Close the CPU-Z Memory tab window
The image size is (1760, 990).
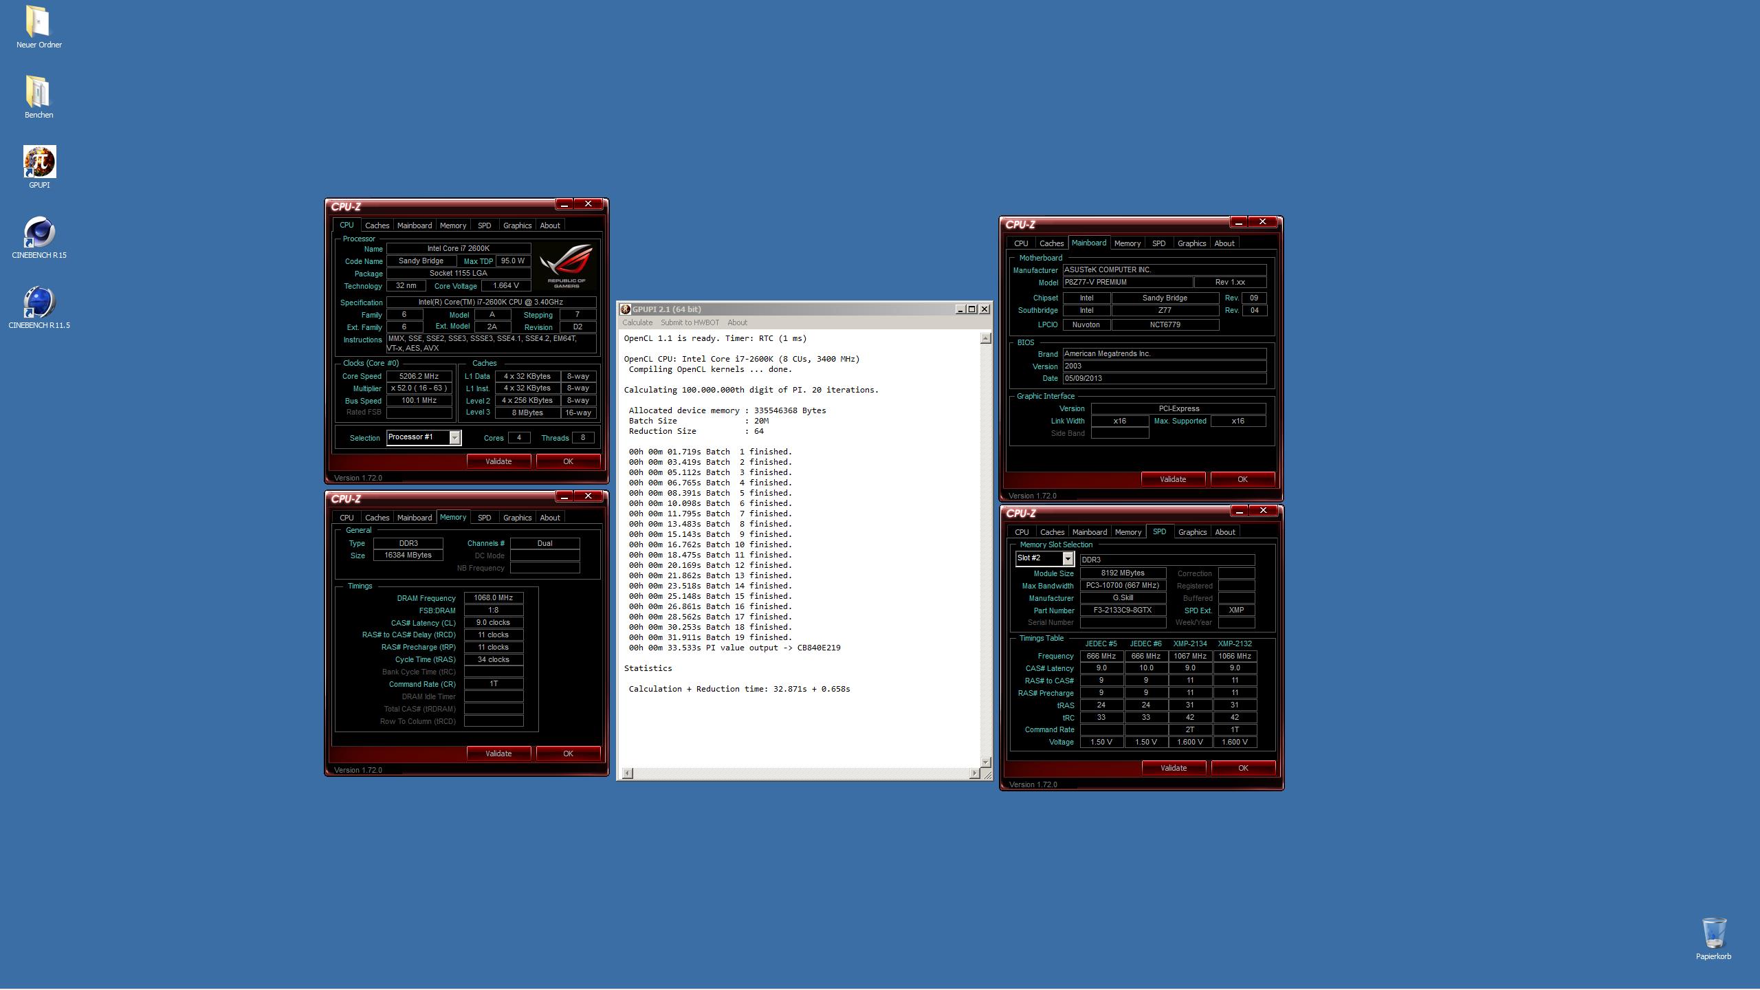point(588,496)
